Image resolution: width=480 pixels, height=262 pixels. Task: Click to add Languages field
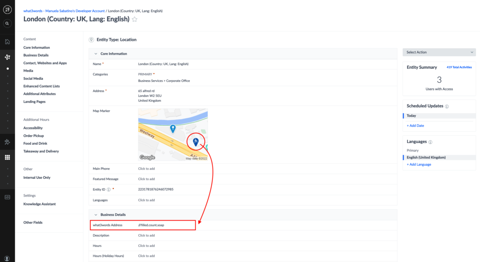coord(146,200)
